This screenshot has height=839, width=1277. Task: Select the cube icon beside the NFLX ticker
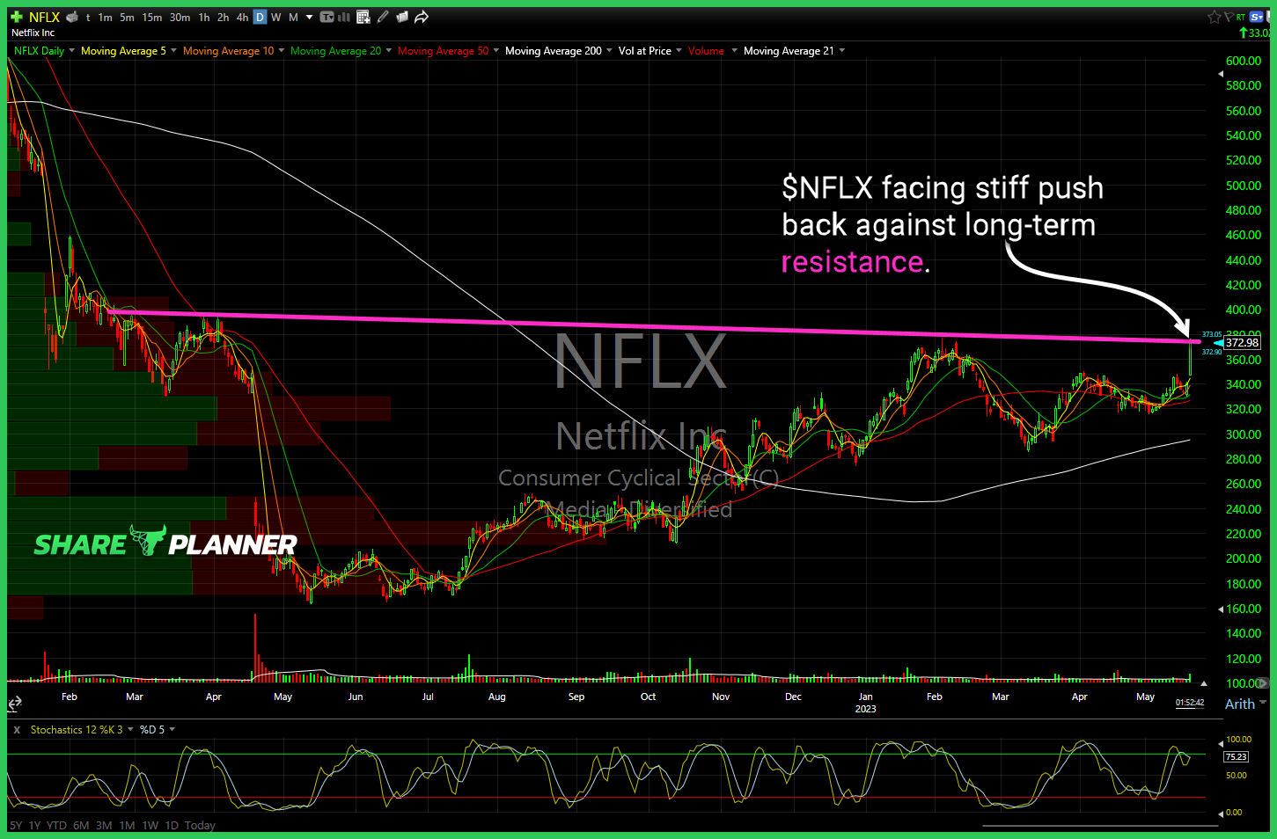point(72,17)
